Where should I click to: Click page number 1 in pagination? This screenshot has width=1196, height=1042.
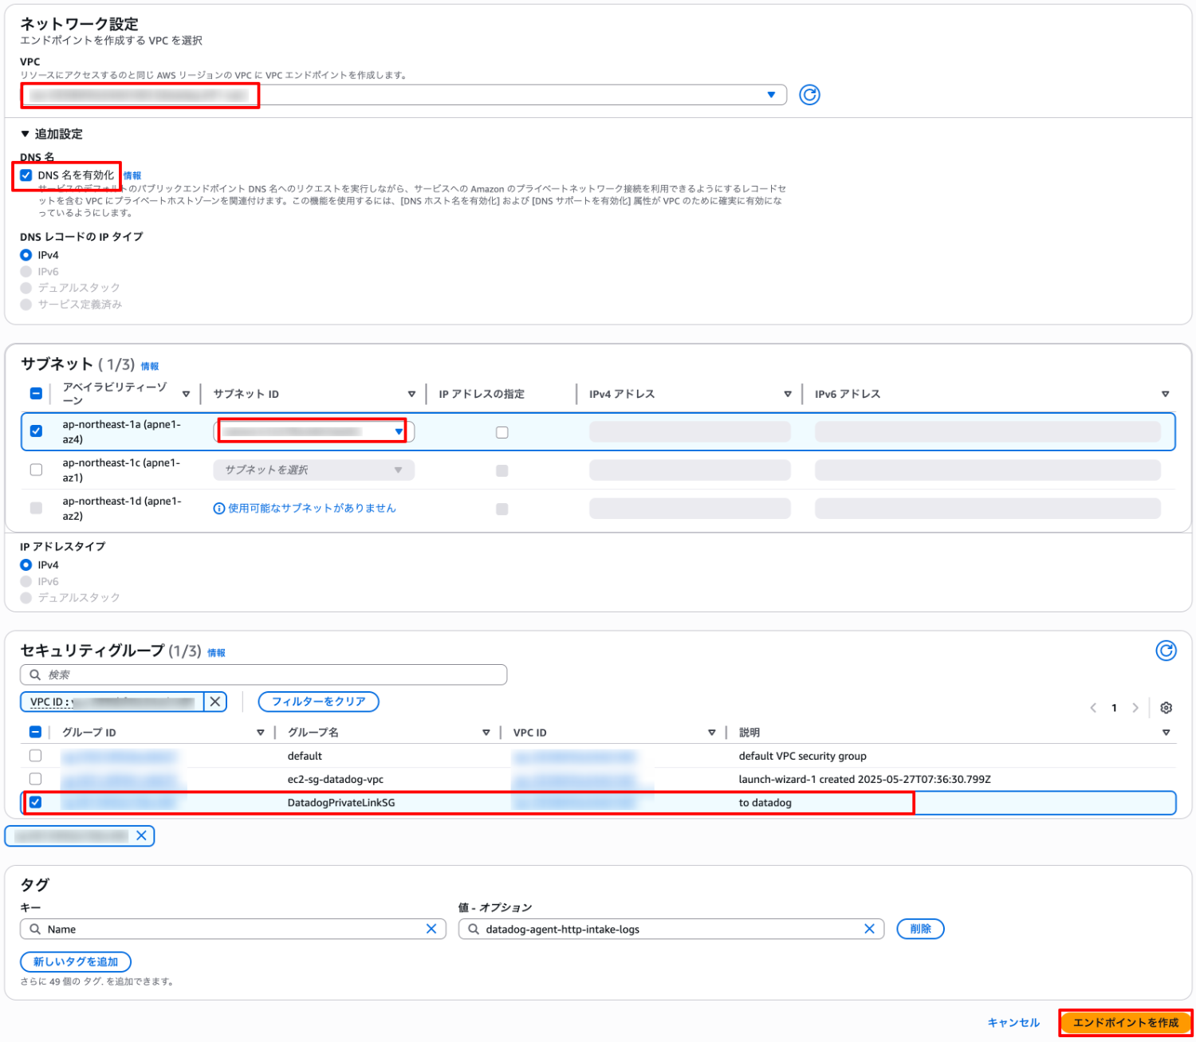[x=1114, y=708]
